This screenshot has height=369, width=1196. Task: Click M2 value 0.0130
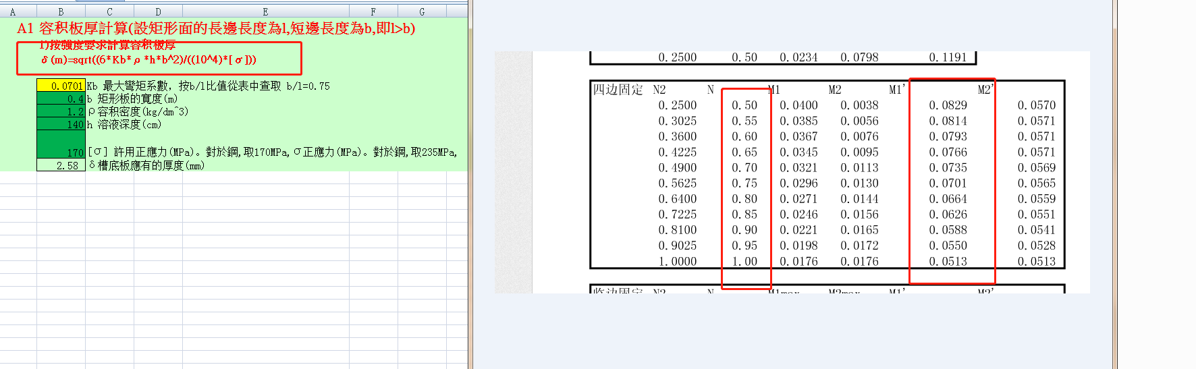click(x=859, y=183)
